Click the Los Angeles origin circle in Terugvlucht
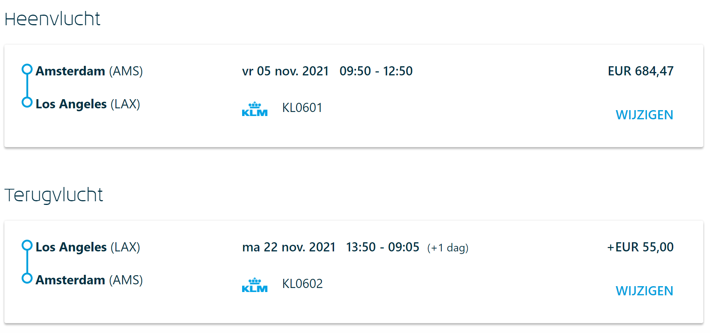Viewport: 711px width, 333px height. pos(27,245)
